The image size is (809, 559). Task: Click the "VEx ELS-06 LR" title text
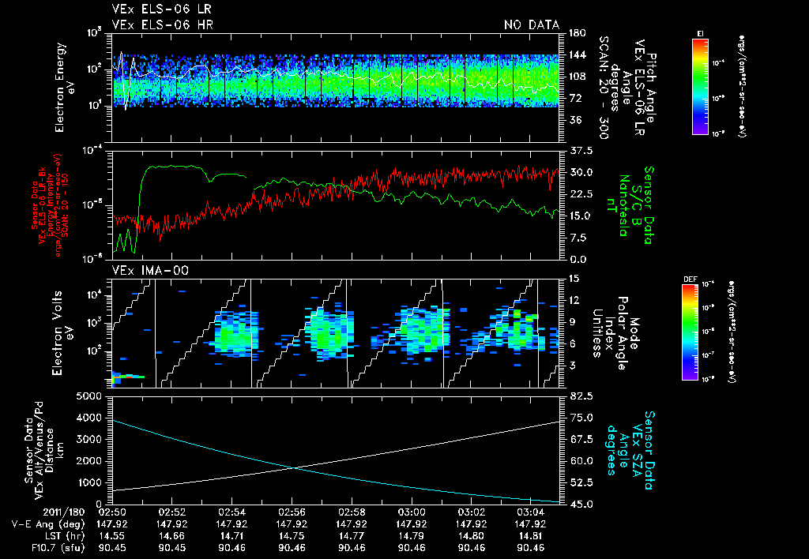tap(161, 9)
